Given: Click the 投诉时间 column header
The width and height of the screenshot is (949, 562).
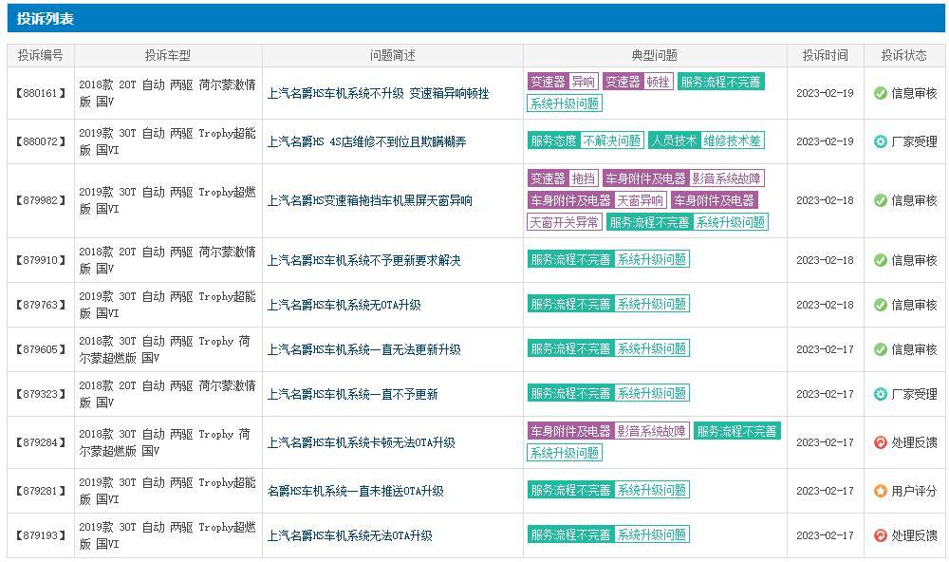Looking at the screenshot, I should [825, 55].
